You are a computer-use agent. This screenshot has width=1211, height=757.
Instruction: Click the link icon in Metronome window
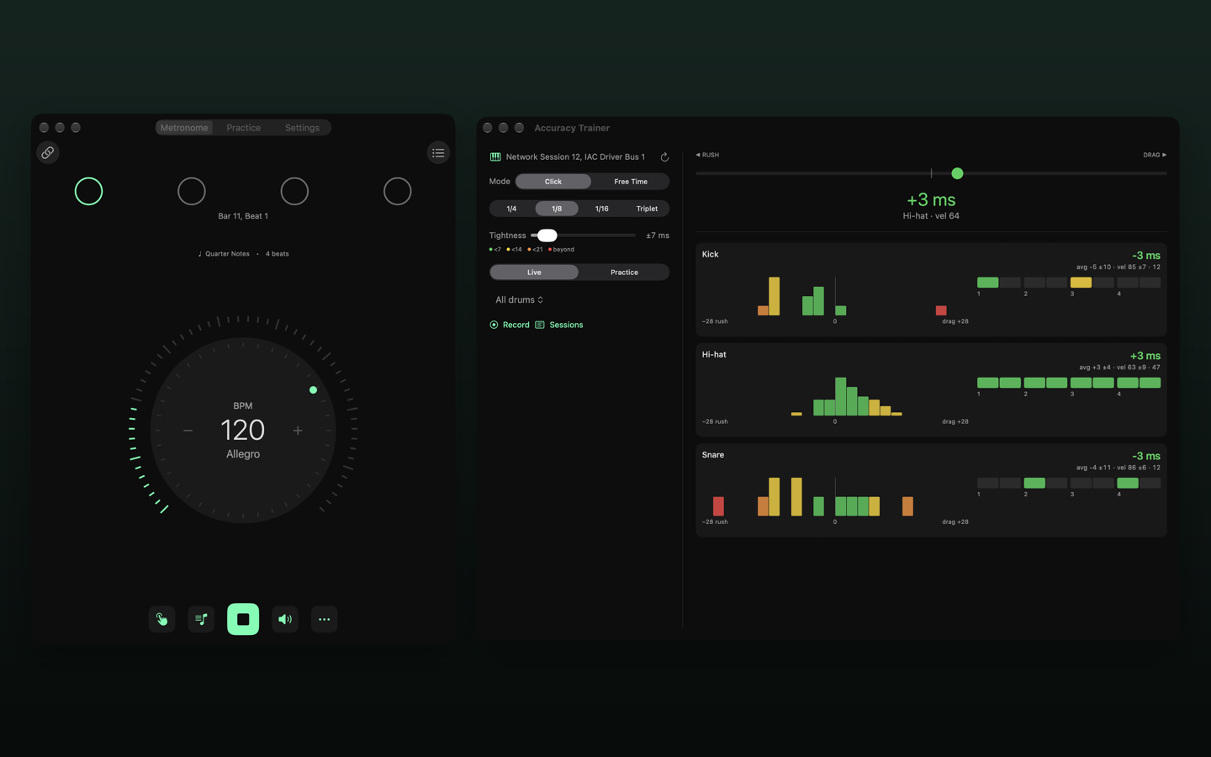[48, 153]
